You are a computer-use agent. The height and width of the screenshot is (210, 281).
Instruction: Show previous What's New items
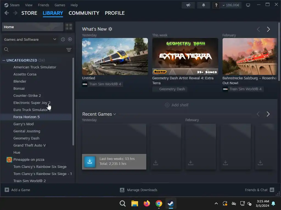258,29
